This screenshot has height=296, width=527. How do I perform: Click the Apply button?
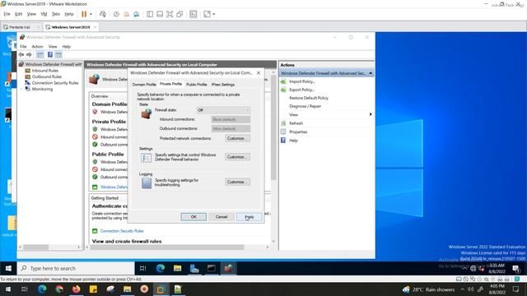[x=249, y=217]
